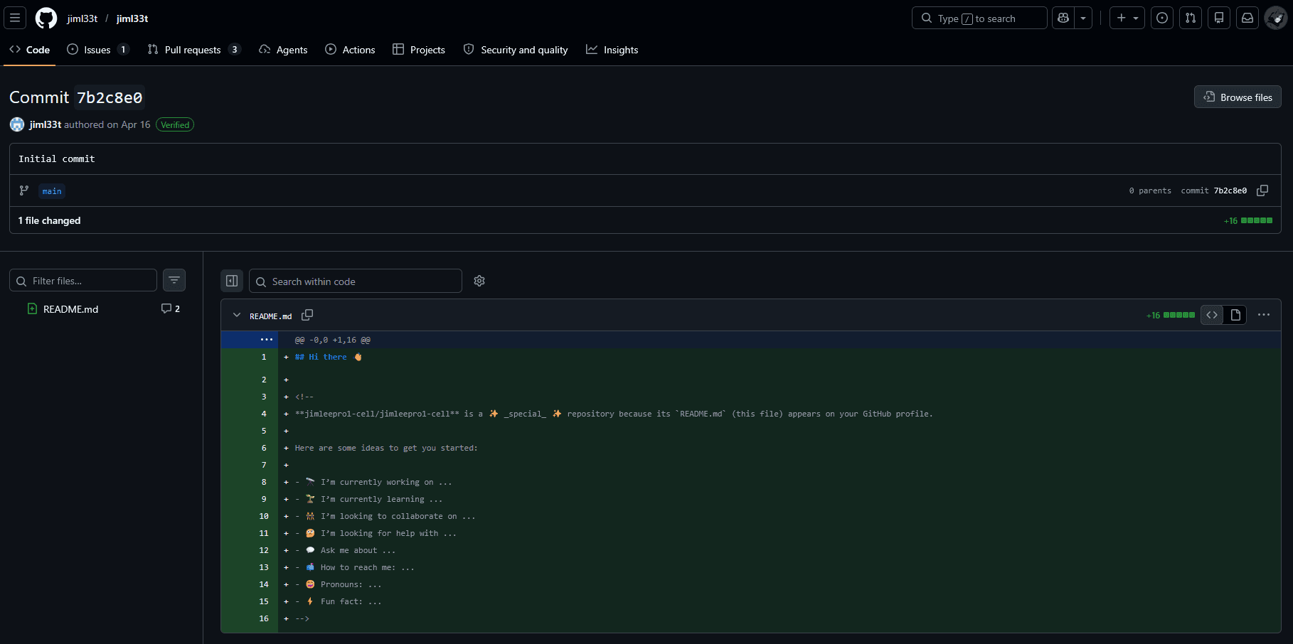
Task: Switch to the Actions tab
Action: click(350, 50)
